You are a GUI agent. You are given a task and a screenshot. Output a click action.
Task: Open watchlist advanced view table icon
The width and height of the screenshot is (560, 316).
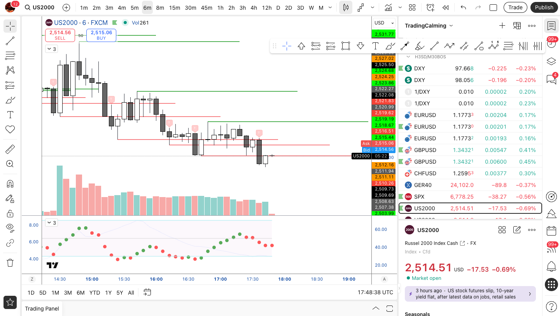pos(517,26)
